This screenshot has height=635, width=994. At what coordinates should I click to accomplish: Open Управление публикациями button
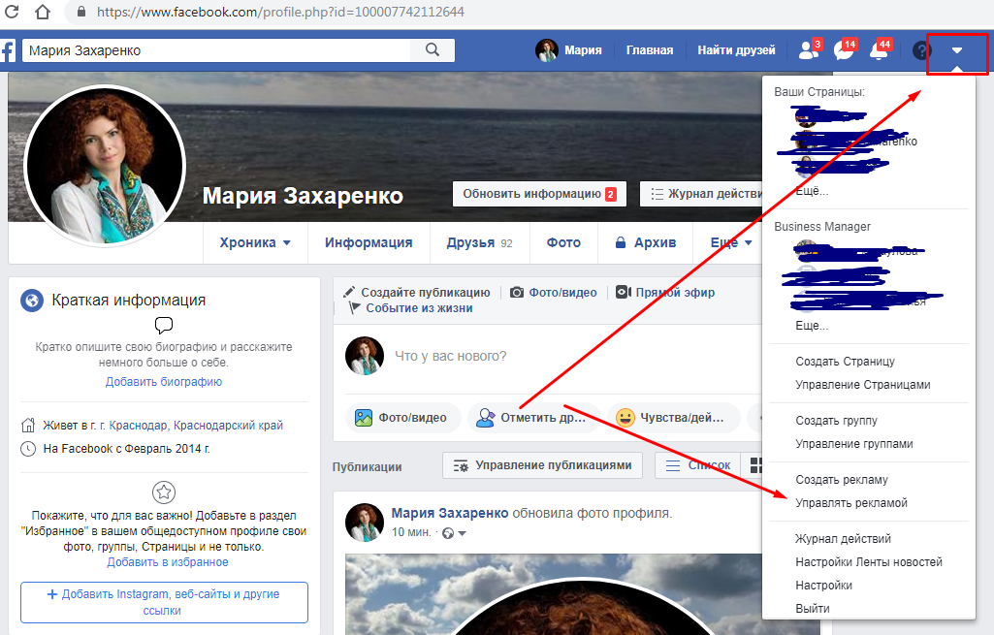point(542,465)
